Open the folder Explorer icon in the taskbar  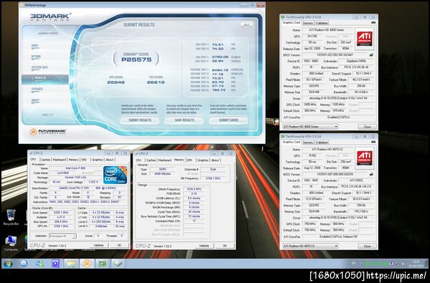(71, 264)
